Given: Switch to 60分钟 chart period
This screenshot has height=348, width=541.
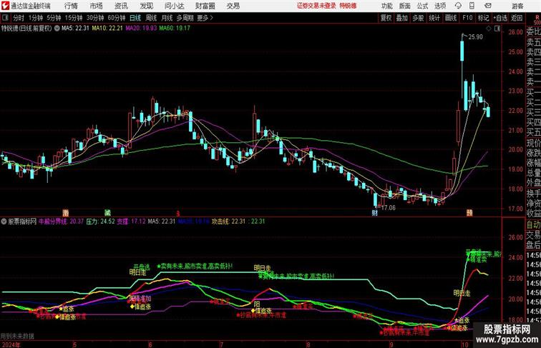Looking at the screenshot, I should (116, 18).
